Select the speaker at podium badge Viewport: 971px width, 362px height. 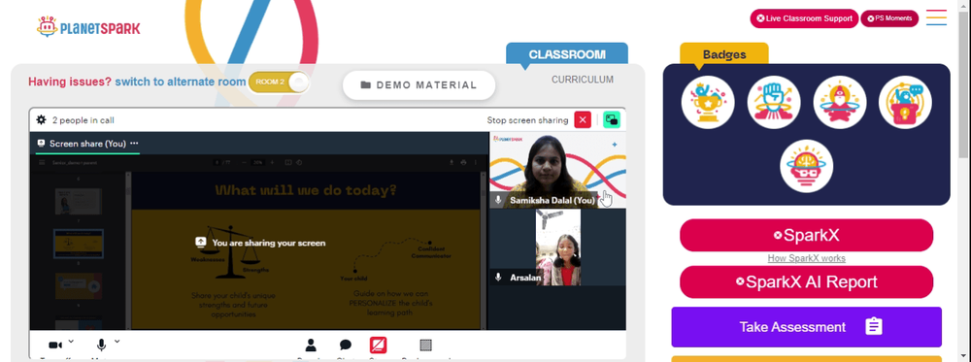pyautogui.click(x=905, y=102)
